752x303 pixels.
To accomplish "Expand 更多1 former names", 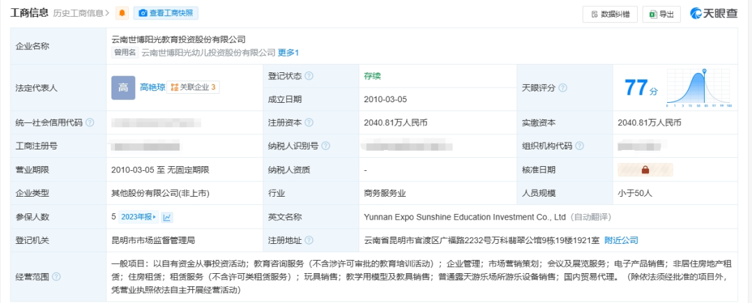I will click(288, 53).
